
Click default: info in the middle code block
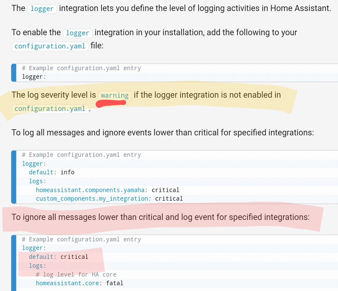click(x=52, y=172)
